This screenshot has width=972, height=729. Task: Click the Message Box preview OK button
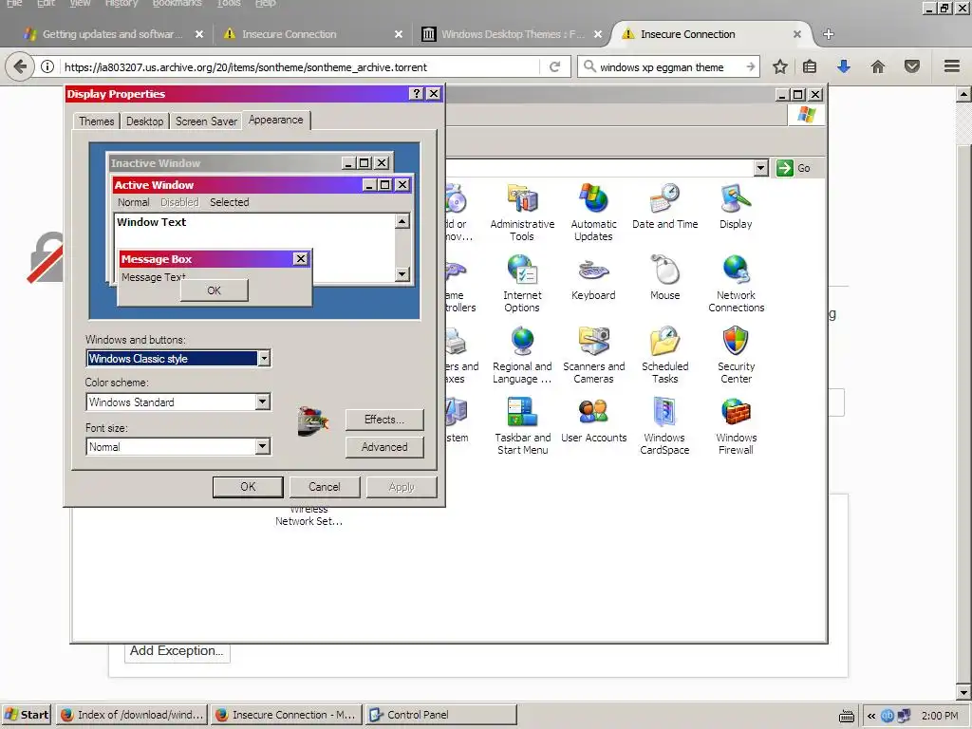(214, 290)
